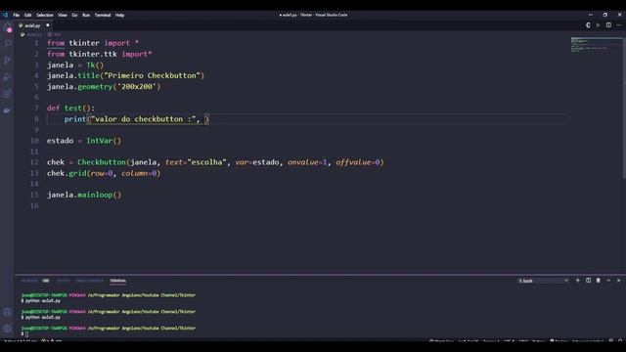Click the open changes icon in editor toolbar
Image resolution: width=626 pixels, height=352 pixels.
coord(588,25)
